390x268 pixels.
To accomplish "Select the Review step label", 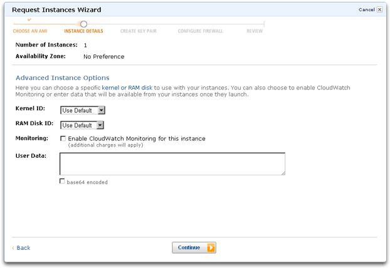I will tap(255, 31).
